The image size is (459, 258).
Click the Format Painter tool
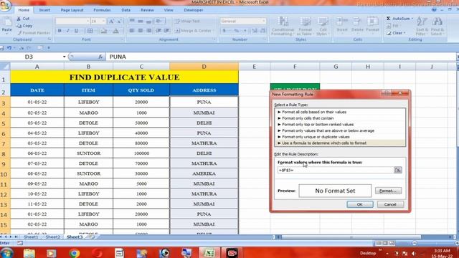click(x=34, y=33)
